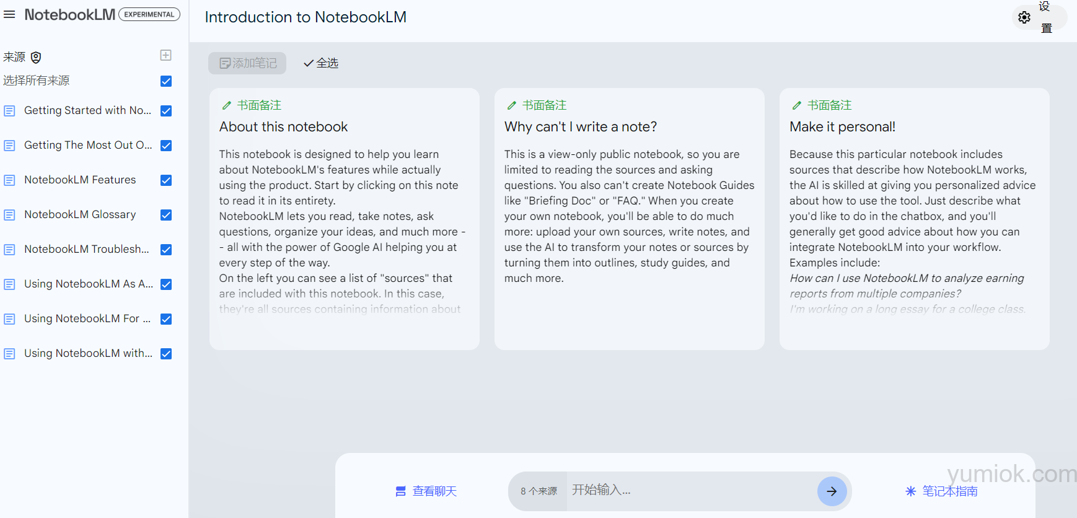This screenshot has width=1077, height=518.
Task: Click document icon for Getting Started source
Action: pyautogui.click(x=9, y=111)
